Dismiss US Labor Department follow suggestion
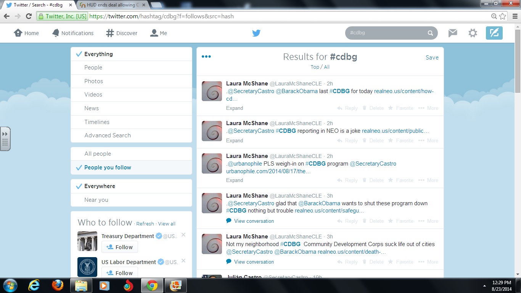Screen dimensions: 521x293 (x=183, y=261)
